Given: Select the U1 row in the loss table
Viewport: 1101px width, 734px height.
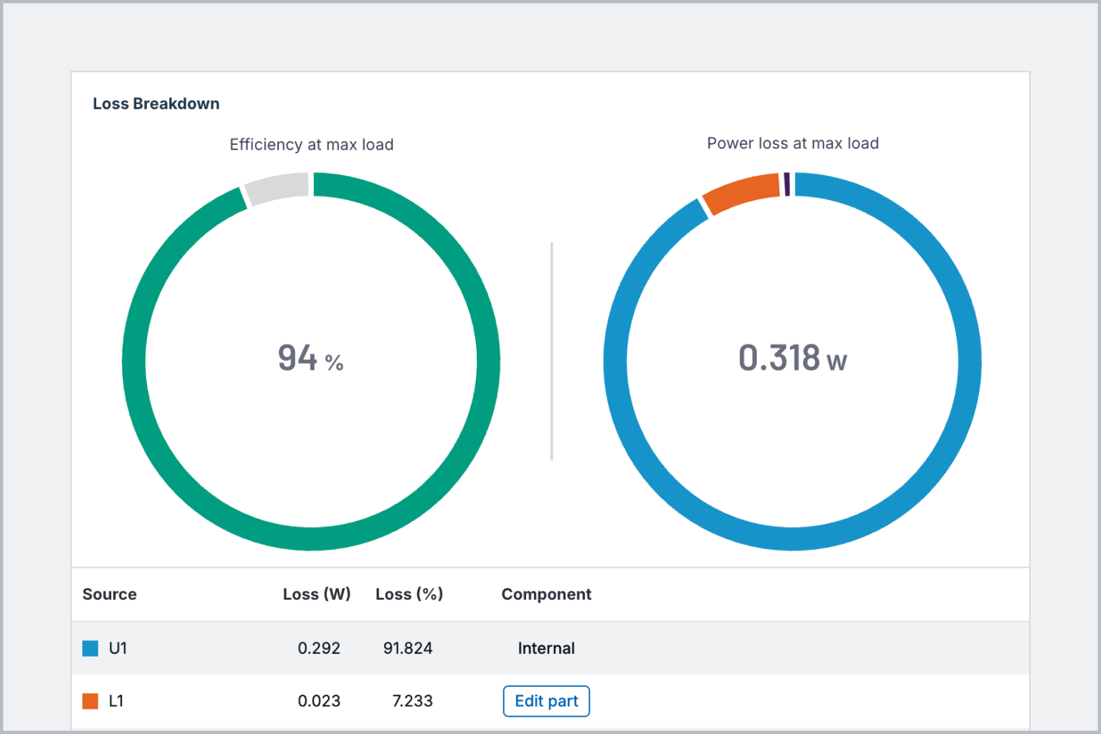Looking at the screenshot, I should 287,648.
